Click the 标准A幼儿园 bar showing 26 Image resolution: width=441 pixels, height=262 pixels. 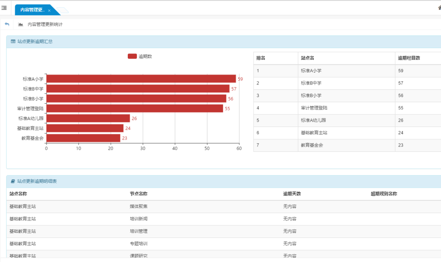pyautogui.click(x=88, y=118)
